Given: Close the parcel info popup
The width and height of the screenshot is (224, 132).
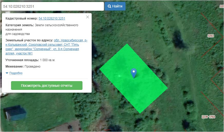Looking at the screenshot, I should (88, 17).
